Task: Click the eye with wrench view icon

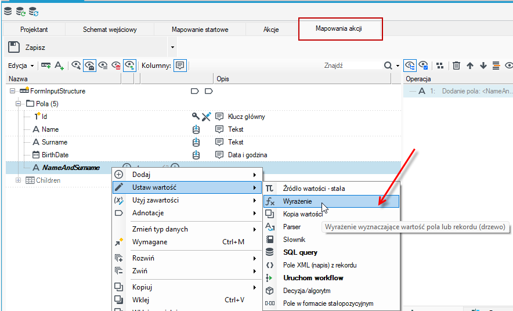Action: 76,66
